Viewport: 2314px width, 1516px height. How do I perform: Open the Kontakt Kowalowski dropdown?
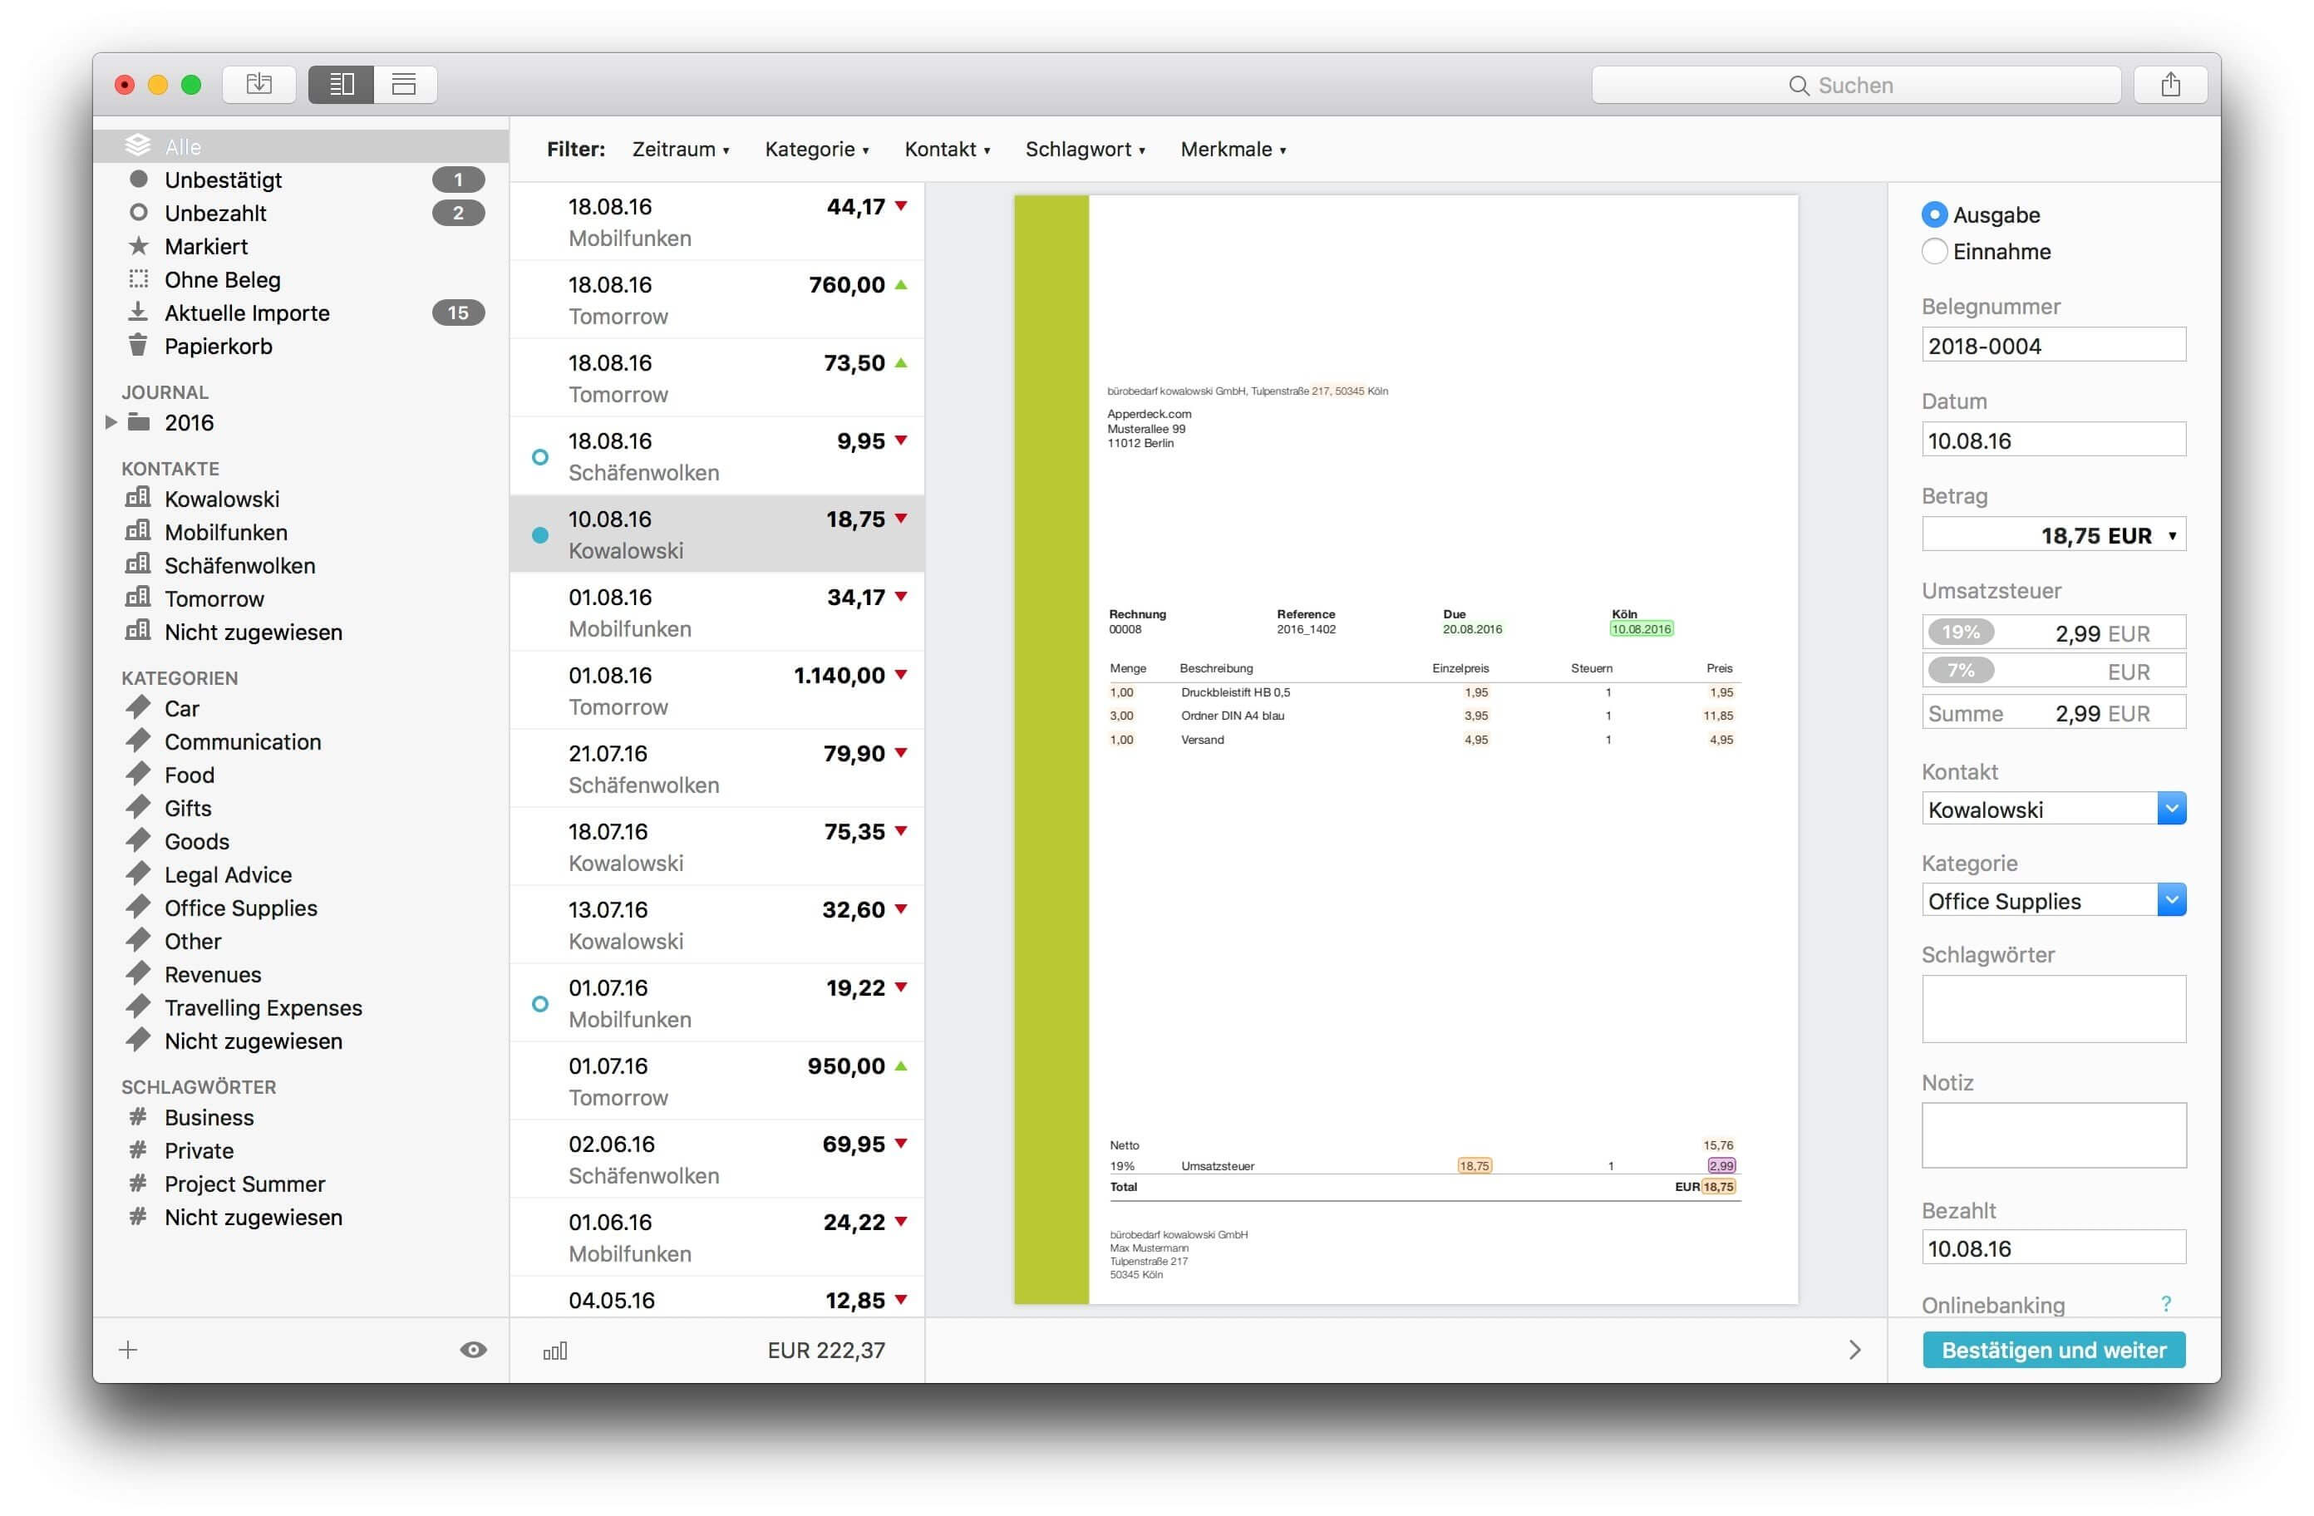click(x=2171, y=808)
